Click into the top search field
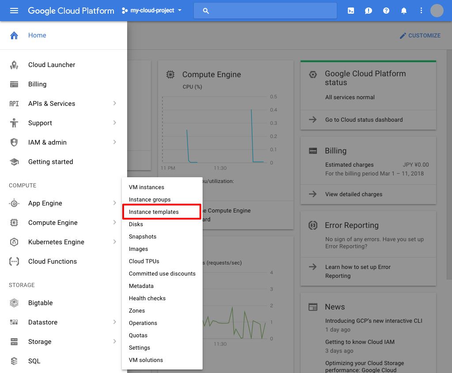452x373 pixels. tap(265, 11)
